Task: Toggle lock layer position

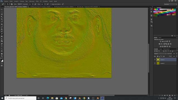Action: click(x=162, y=56)
